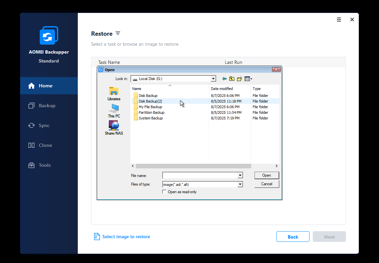Enable Open as read-only checkbox
The height and width of the screenshot is (263, 379).
point(164,192)
